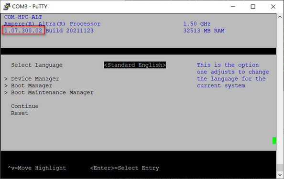This screenshot has width=284, height=179.
Task: Click the COM3 - PuTTY title text
Action: (x=30, y=7)
